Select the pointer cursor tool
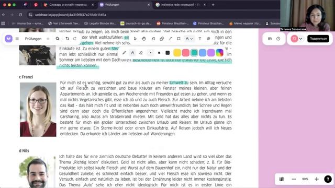The width and height of the screenshot is (335, 188). point(135,39)
